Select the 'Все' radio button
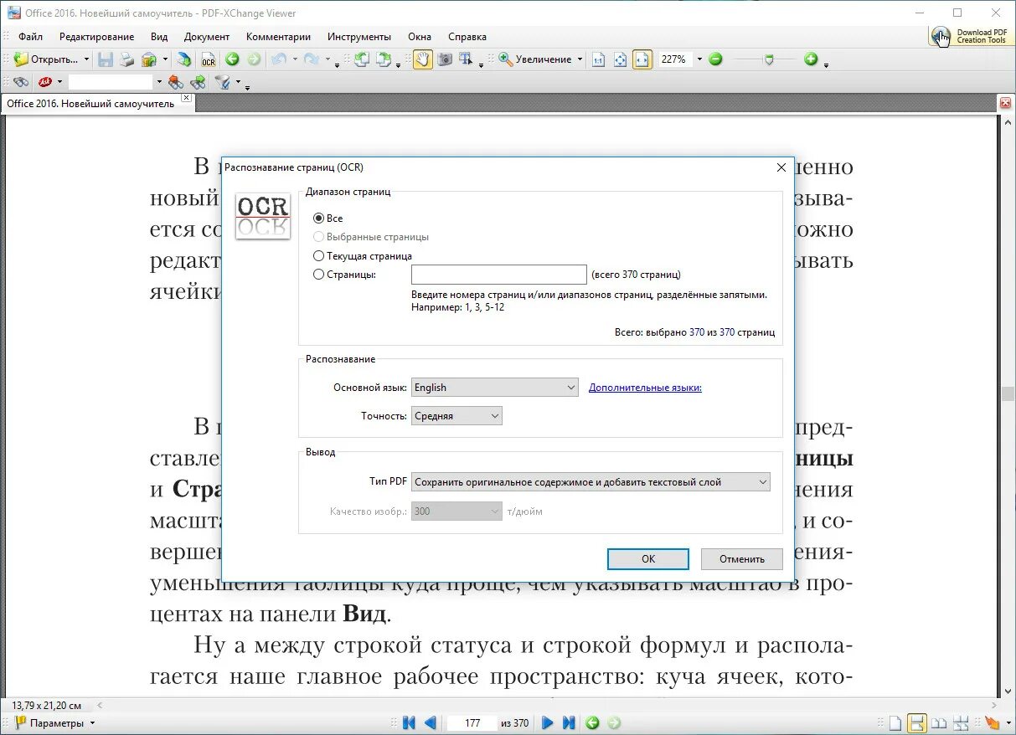The image size is (1016, 735). coord(318,218)
